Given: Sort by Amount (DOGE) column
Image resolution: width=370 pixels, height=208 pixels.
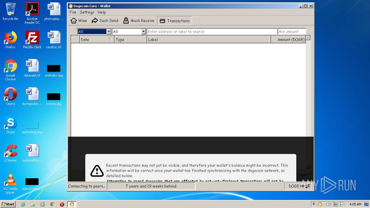Looking at the screenshot, I should point(288,40).
